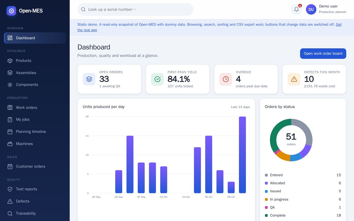Click the bar above 28 Sep label

click(x=119, y=181)
